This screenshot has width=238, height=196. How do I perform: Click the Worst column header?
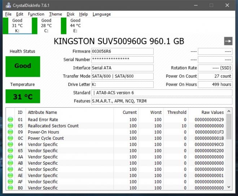pos(151,112)
